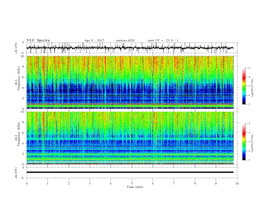The image size is (267, 206).
Task: Select the "start UT = 23:0 :1" text
Action: (163, 40)
